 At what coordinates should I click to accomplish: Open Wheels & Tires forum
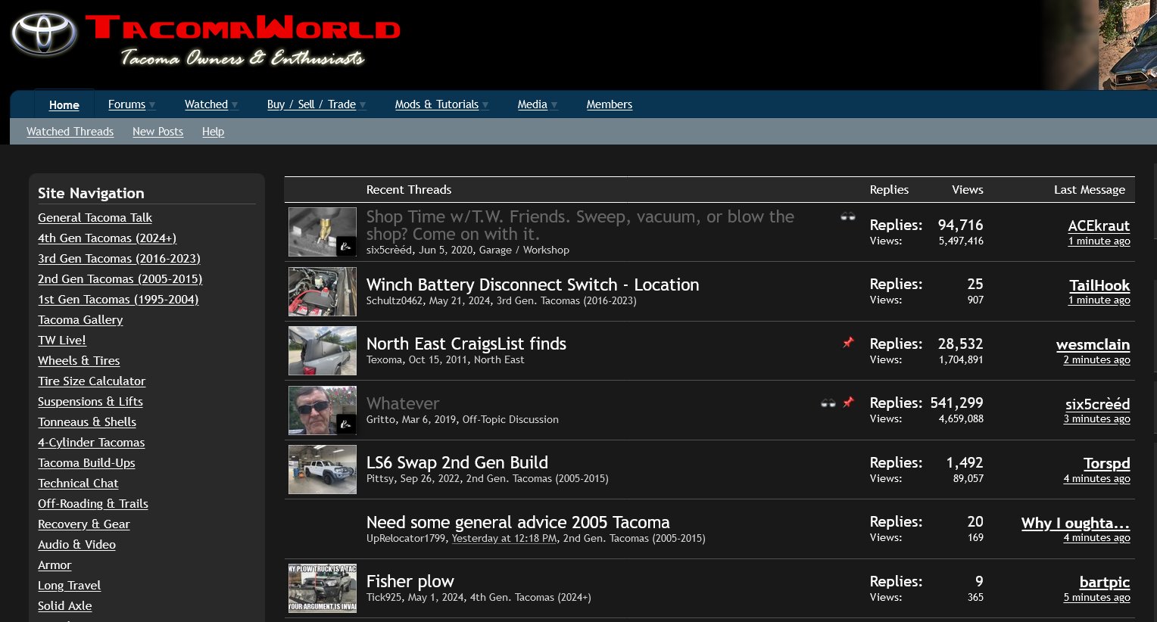click(79, 361)
